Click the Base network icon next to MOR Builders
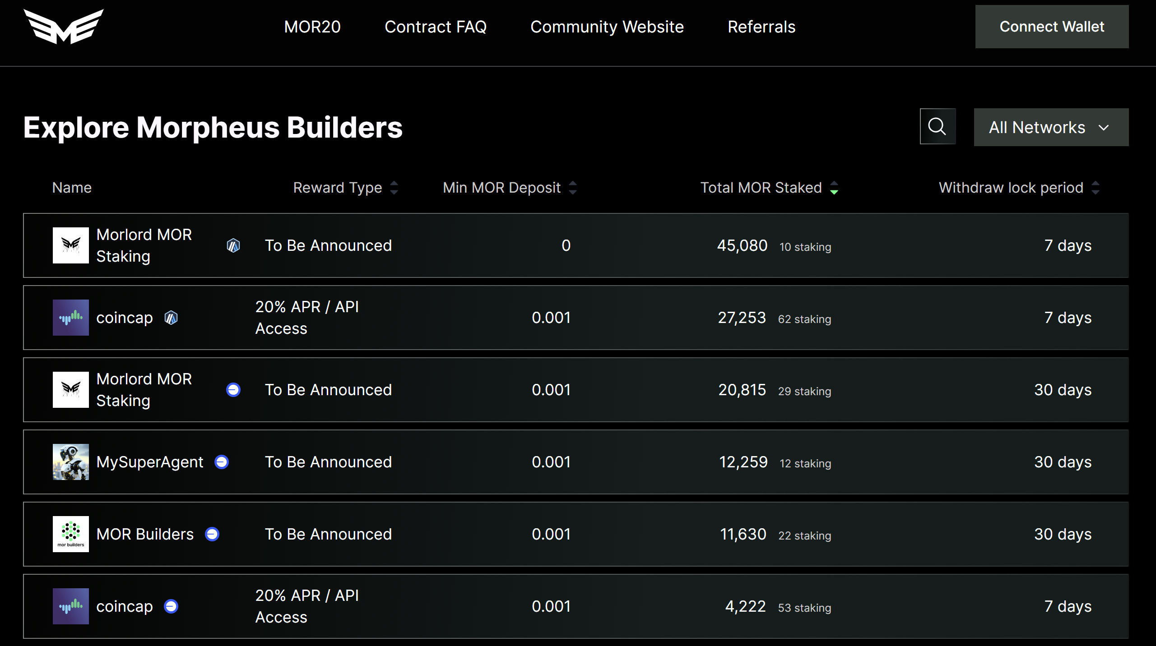The image size is (1156, 646). tap(212, 534)
